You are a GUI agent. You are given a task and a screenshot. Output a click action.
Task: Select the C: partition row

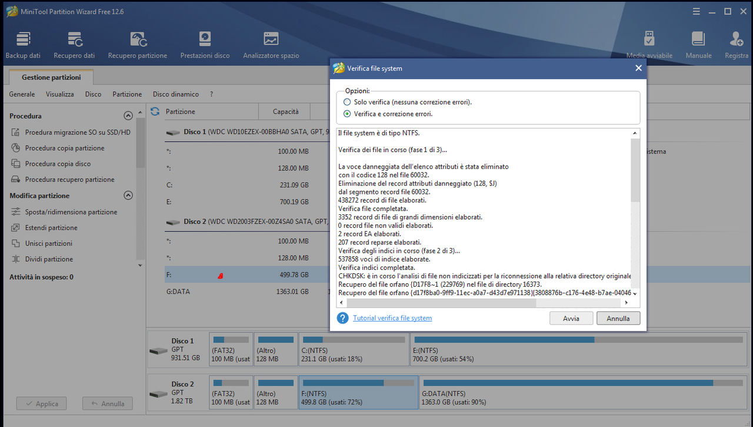point(238,185)
